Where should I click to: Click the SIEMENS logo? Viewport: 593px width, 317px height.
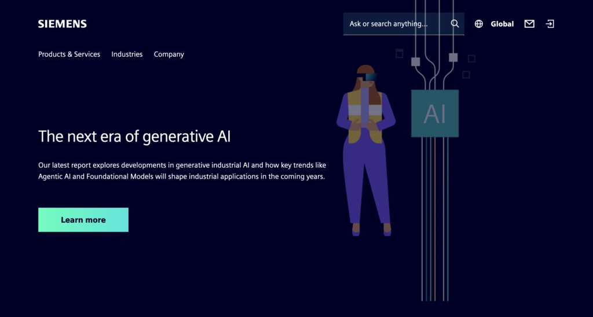coord(63,24)
